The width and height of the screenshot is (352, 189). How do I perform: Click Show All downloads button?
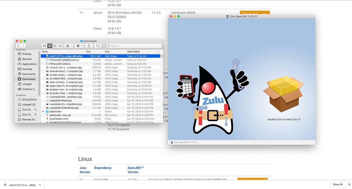pos(338,184)
